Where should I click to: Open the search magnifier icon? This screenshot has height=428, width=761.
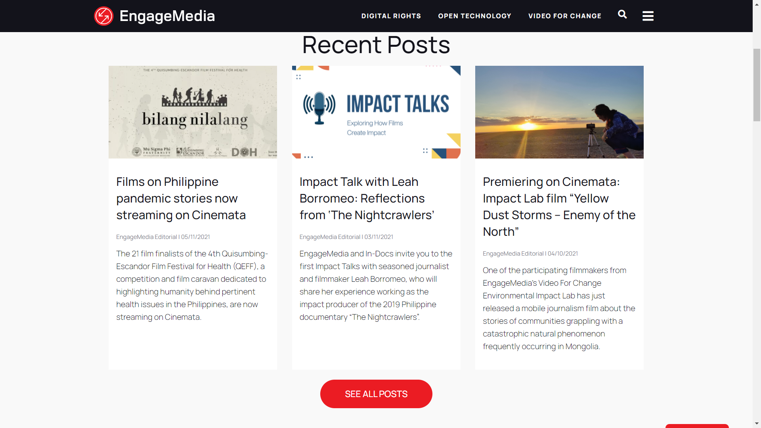pos(622,15)
